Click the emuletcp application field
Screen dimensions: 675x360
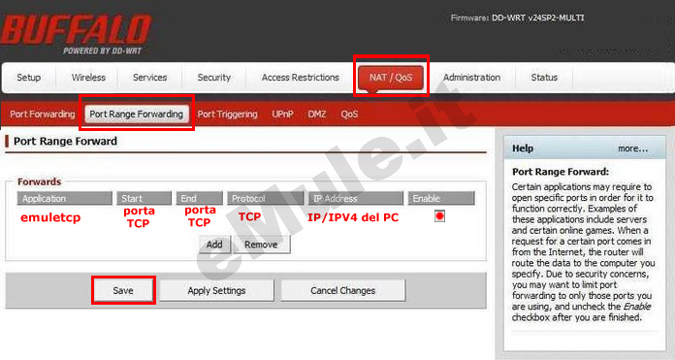point(50,217)
